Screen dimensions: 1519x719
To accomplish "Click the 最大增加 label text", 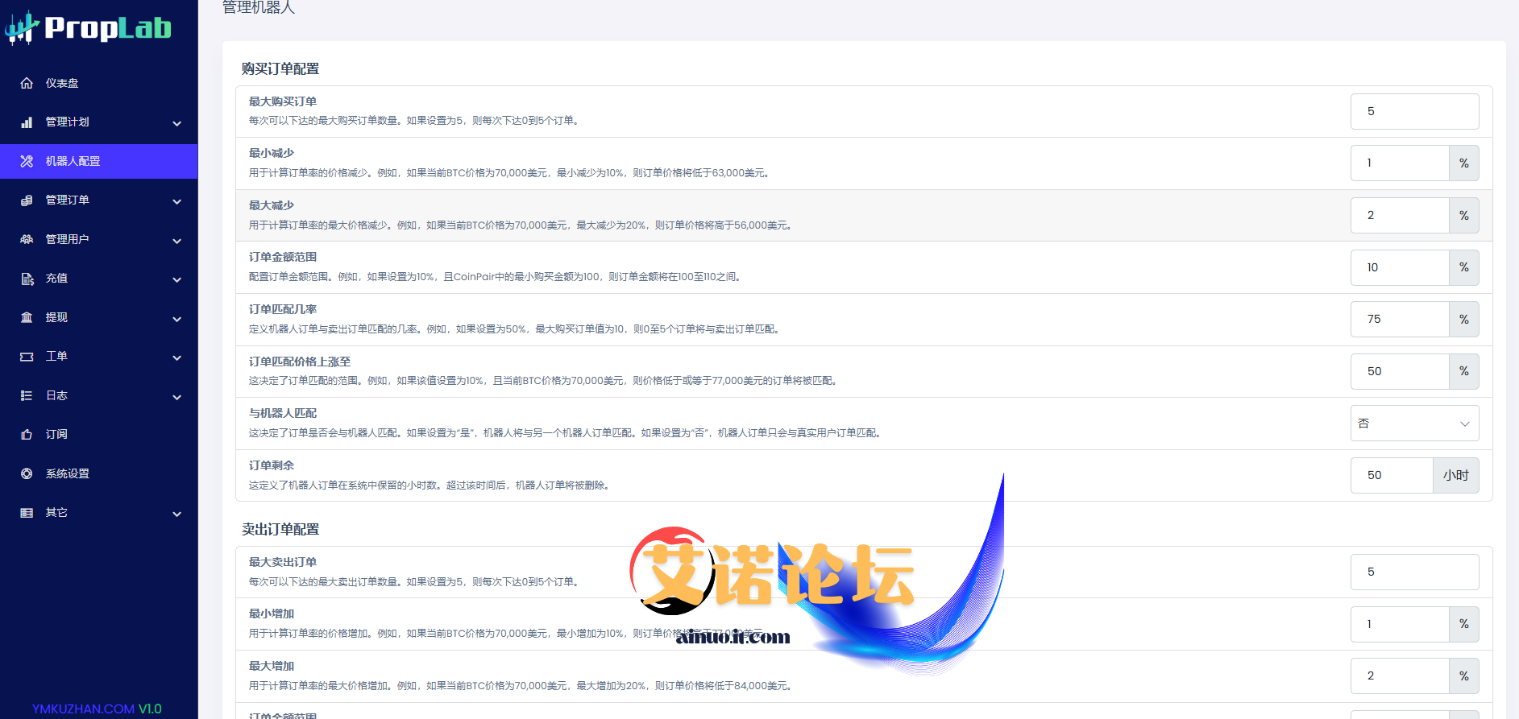I will click(272, 666).
